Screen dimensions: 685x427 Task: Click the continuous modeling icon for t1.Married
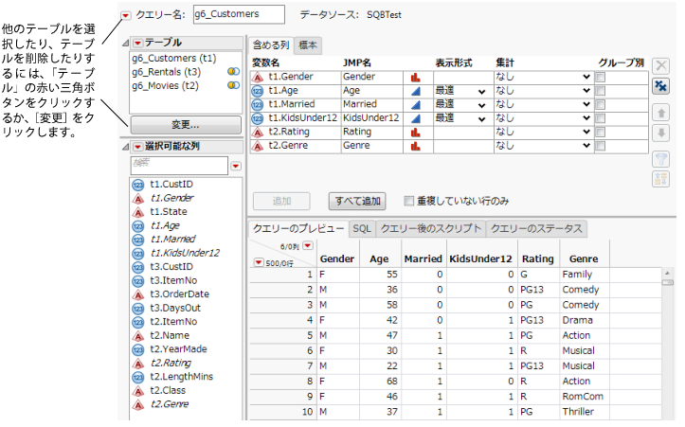[416, 105]
